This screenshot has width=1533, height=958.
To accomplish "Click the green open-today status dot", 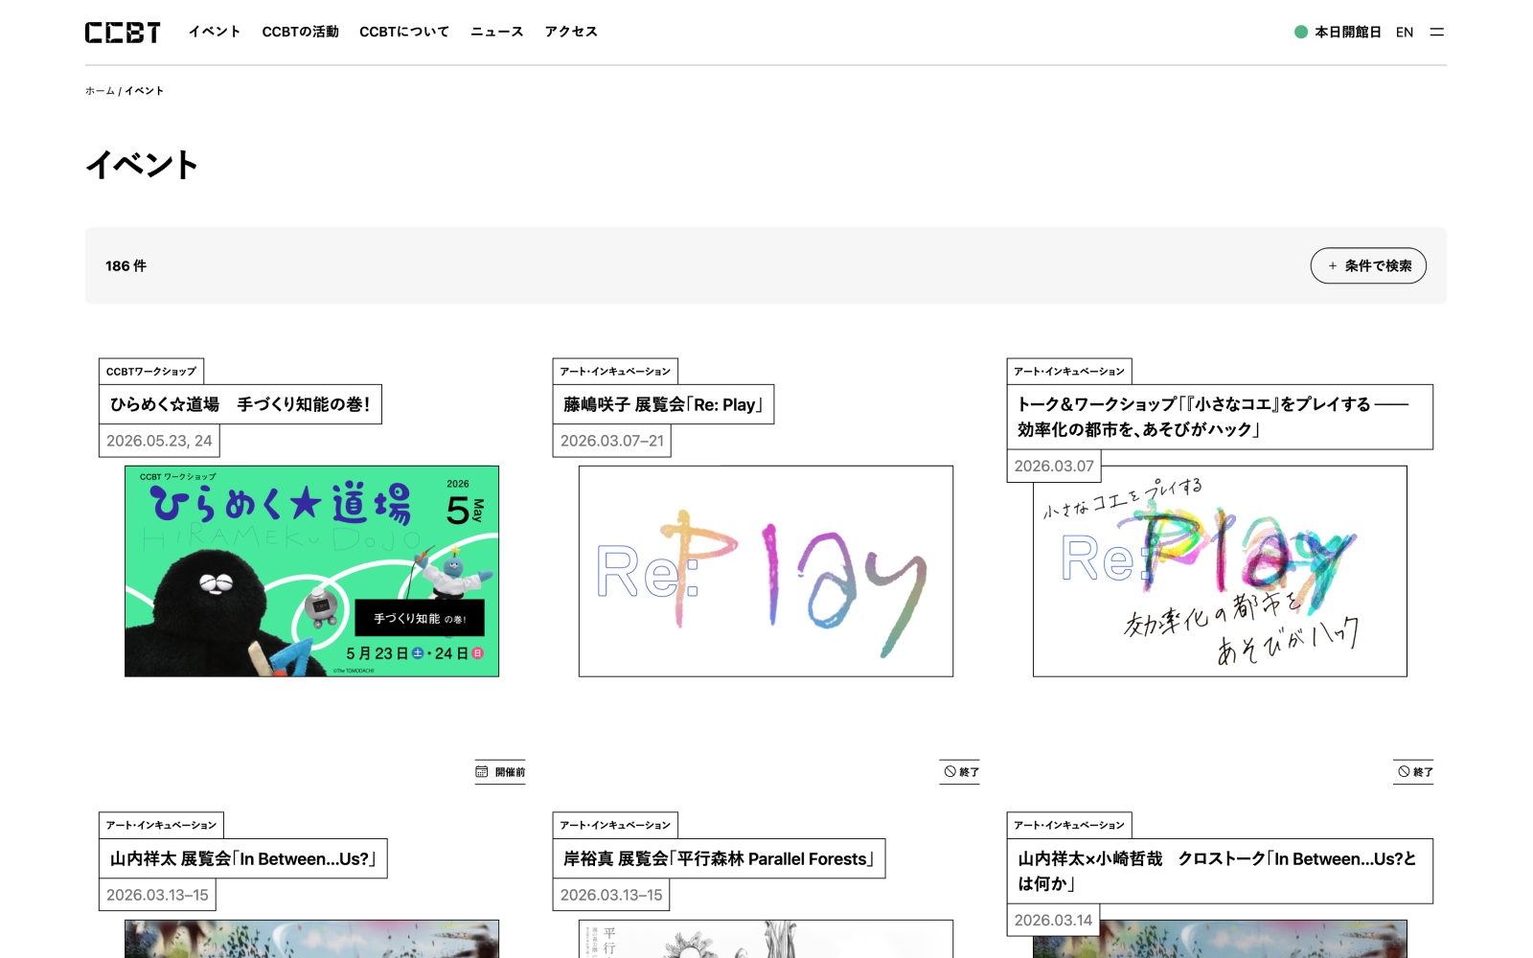I will pos(1301,32).
